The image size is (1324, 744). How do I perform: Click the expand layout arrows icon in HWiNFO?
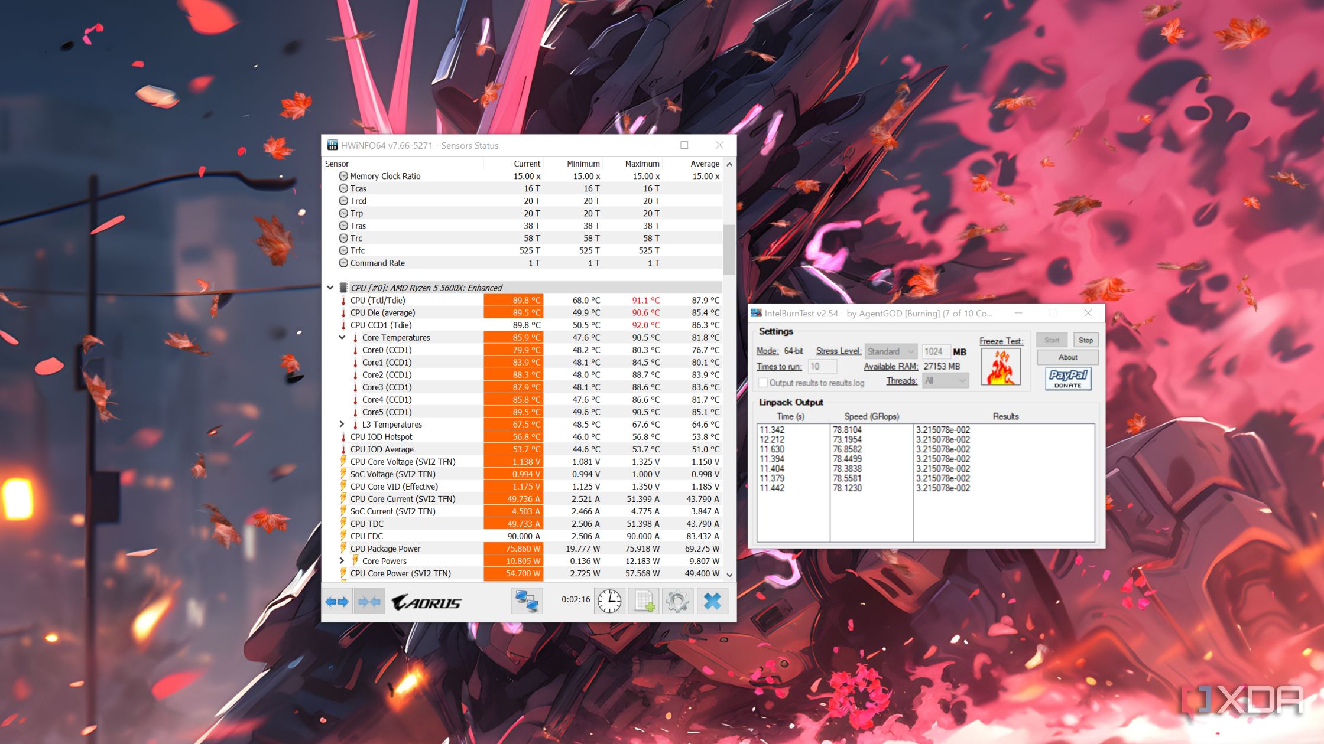click(337, 602)
